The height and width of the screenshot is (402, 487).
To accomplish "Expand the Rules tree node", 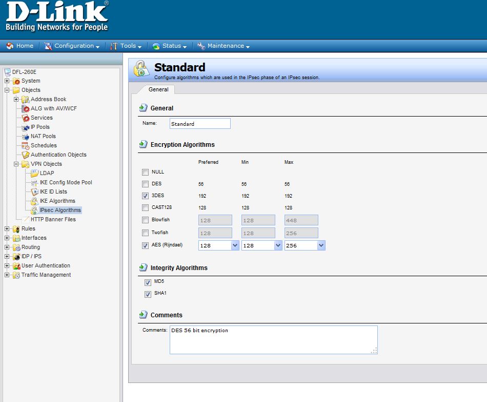I will (x=7, y=229).
